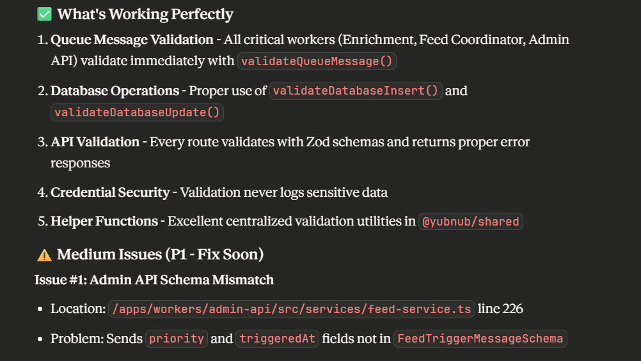
Task: Click the triggeredAt code snippet
Action: tap(277, 339)
